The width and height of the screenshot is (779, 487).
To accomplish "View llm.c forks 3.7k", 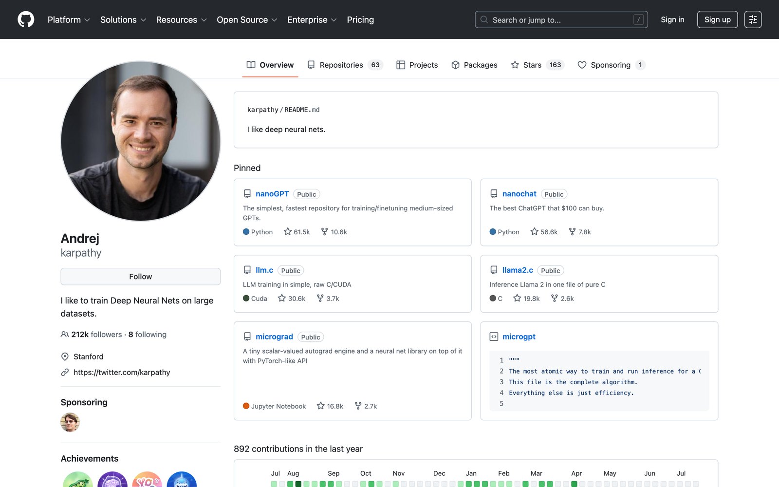I will click(x=328, y=299).
